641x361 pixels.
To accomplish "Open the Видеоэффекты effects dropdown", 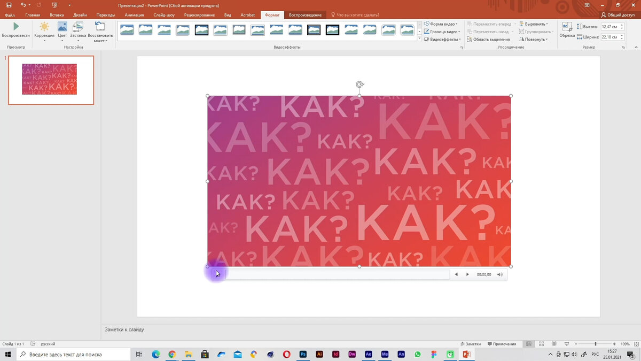I will [x=442, y=39].
